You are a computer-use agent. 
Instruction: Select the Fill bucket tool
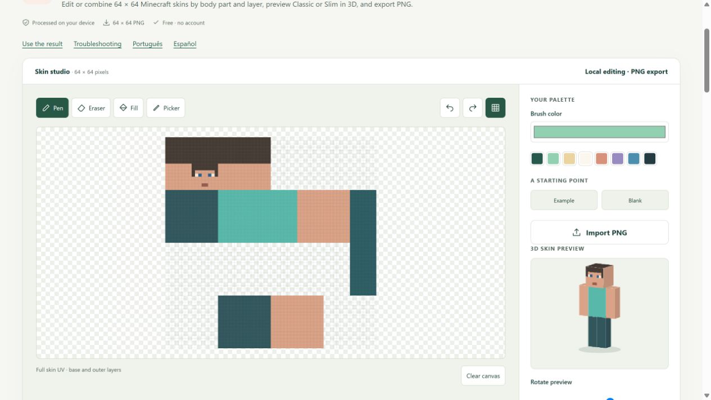pos(129,108)
